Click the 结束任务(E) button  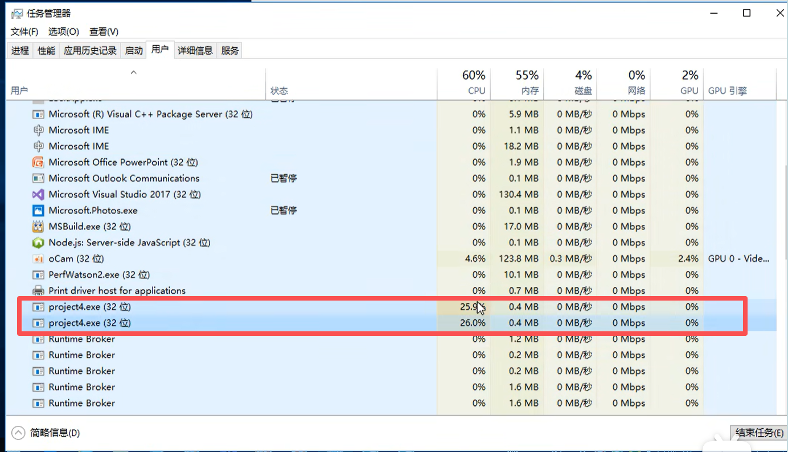point(758,433)
